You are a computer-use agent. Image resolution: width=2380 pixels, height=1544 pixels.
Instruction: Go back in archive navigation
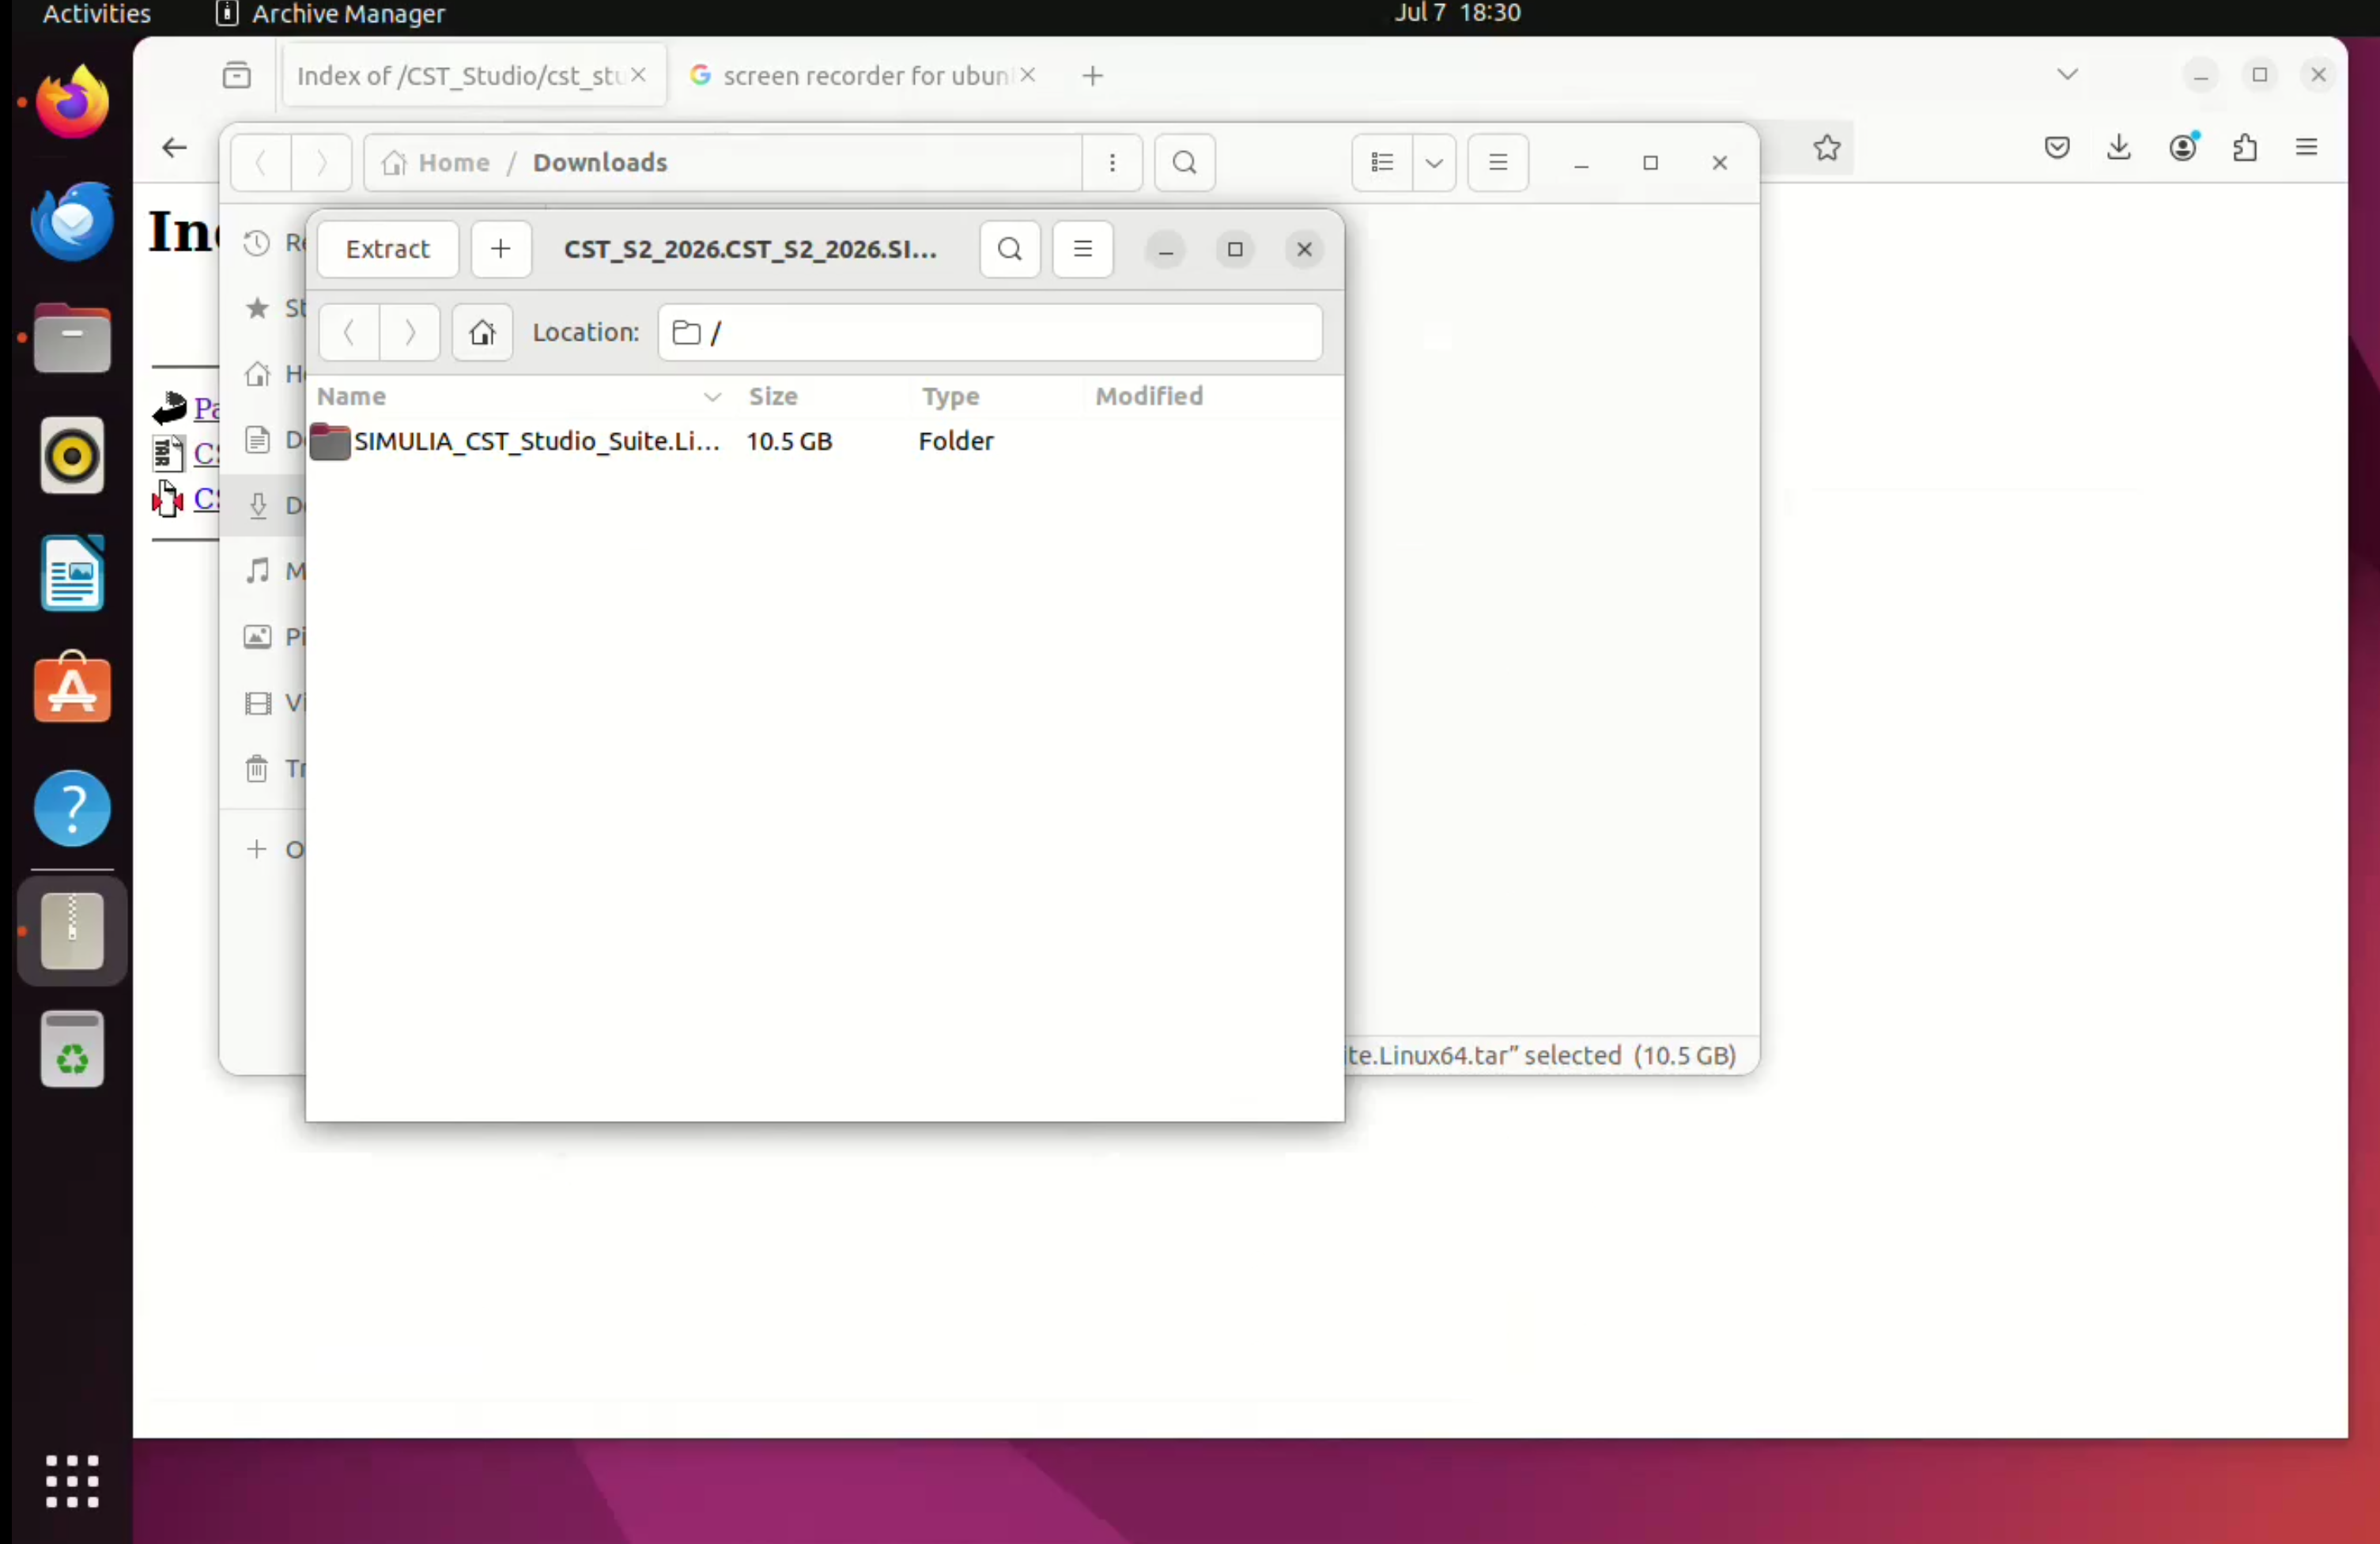[349, 332]
